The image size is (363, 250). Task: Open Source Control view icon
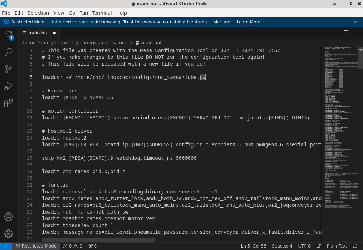click(x=9, y=69)
